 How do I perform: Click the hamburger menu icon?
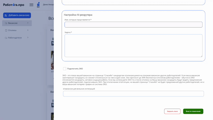click(31, 5)
